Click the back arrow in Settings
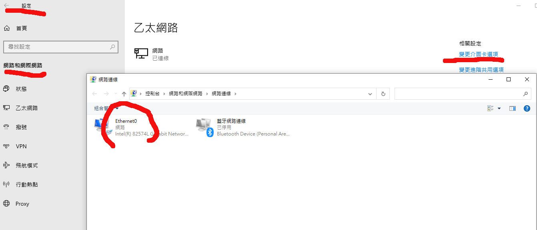537x230 pixels. tap(6, 6)
